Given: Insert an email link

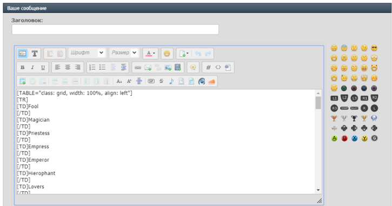Looking at the screenshot, I should (x=148, y=68).
